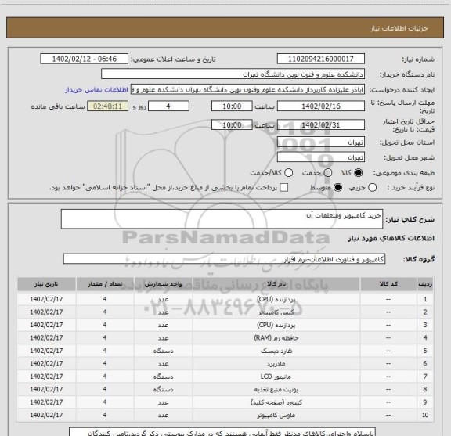Click the price validity time 10:00 field
This screenshot has width=451, height=436.
coord(232,124)
